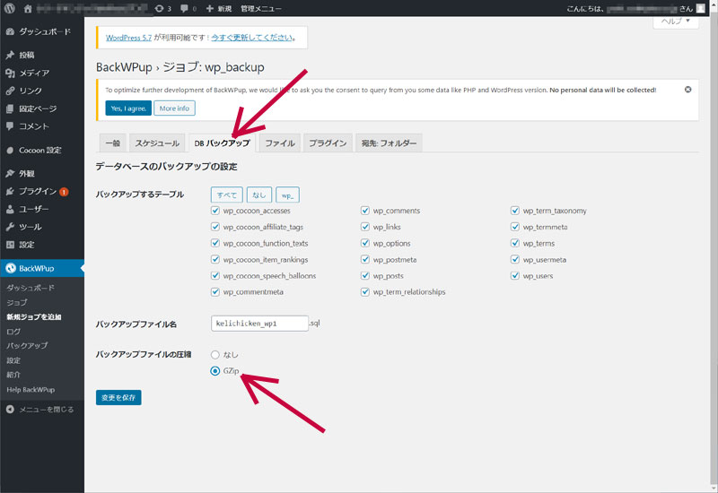
Task: Click the user avatar in admin bar
Action: (701, 8)
